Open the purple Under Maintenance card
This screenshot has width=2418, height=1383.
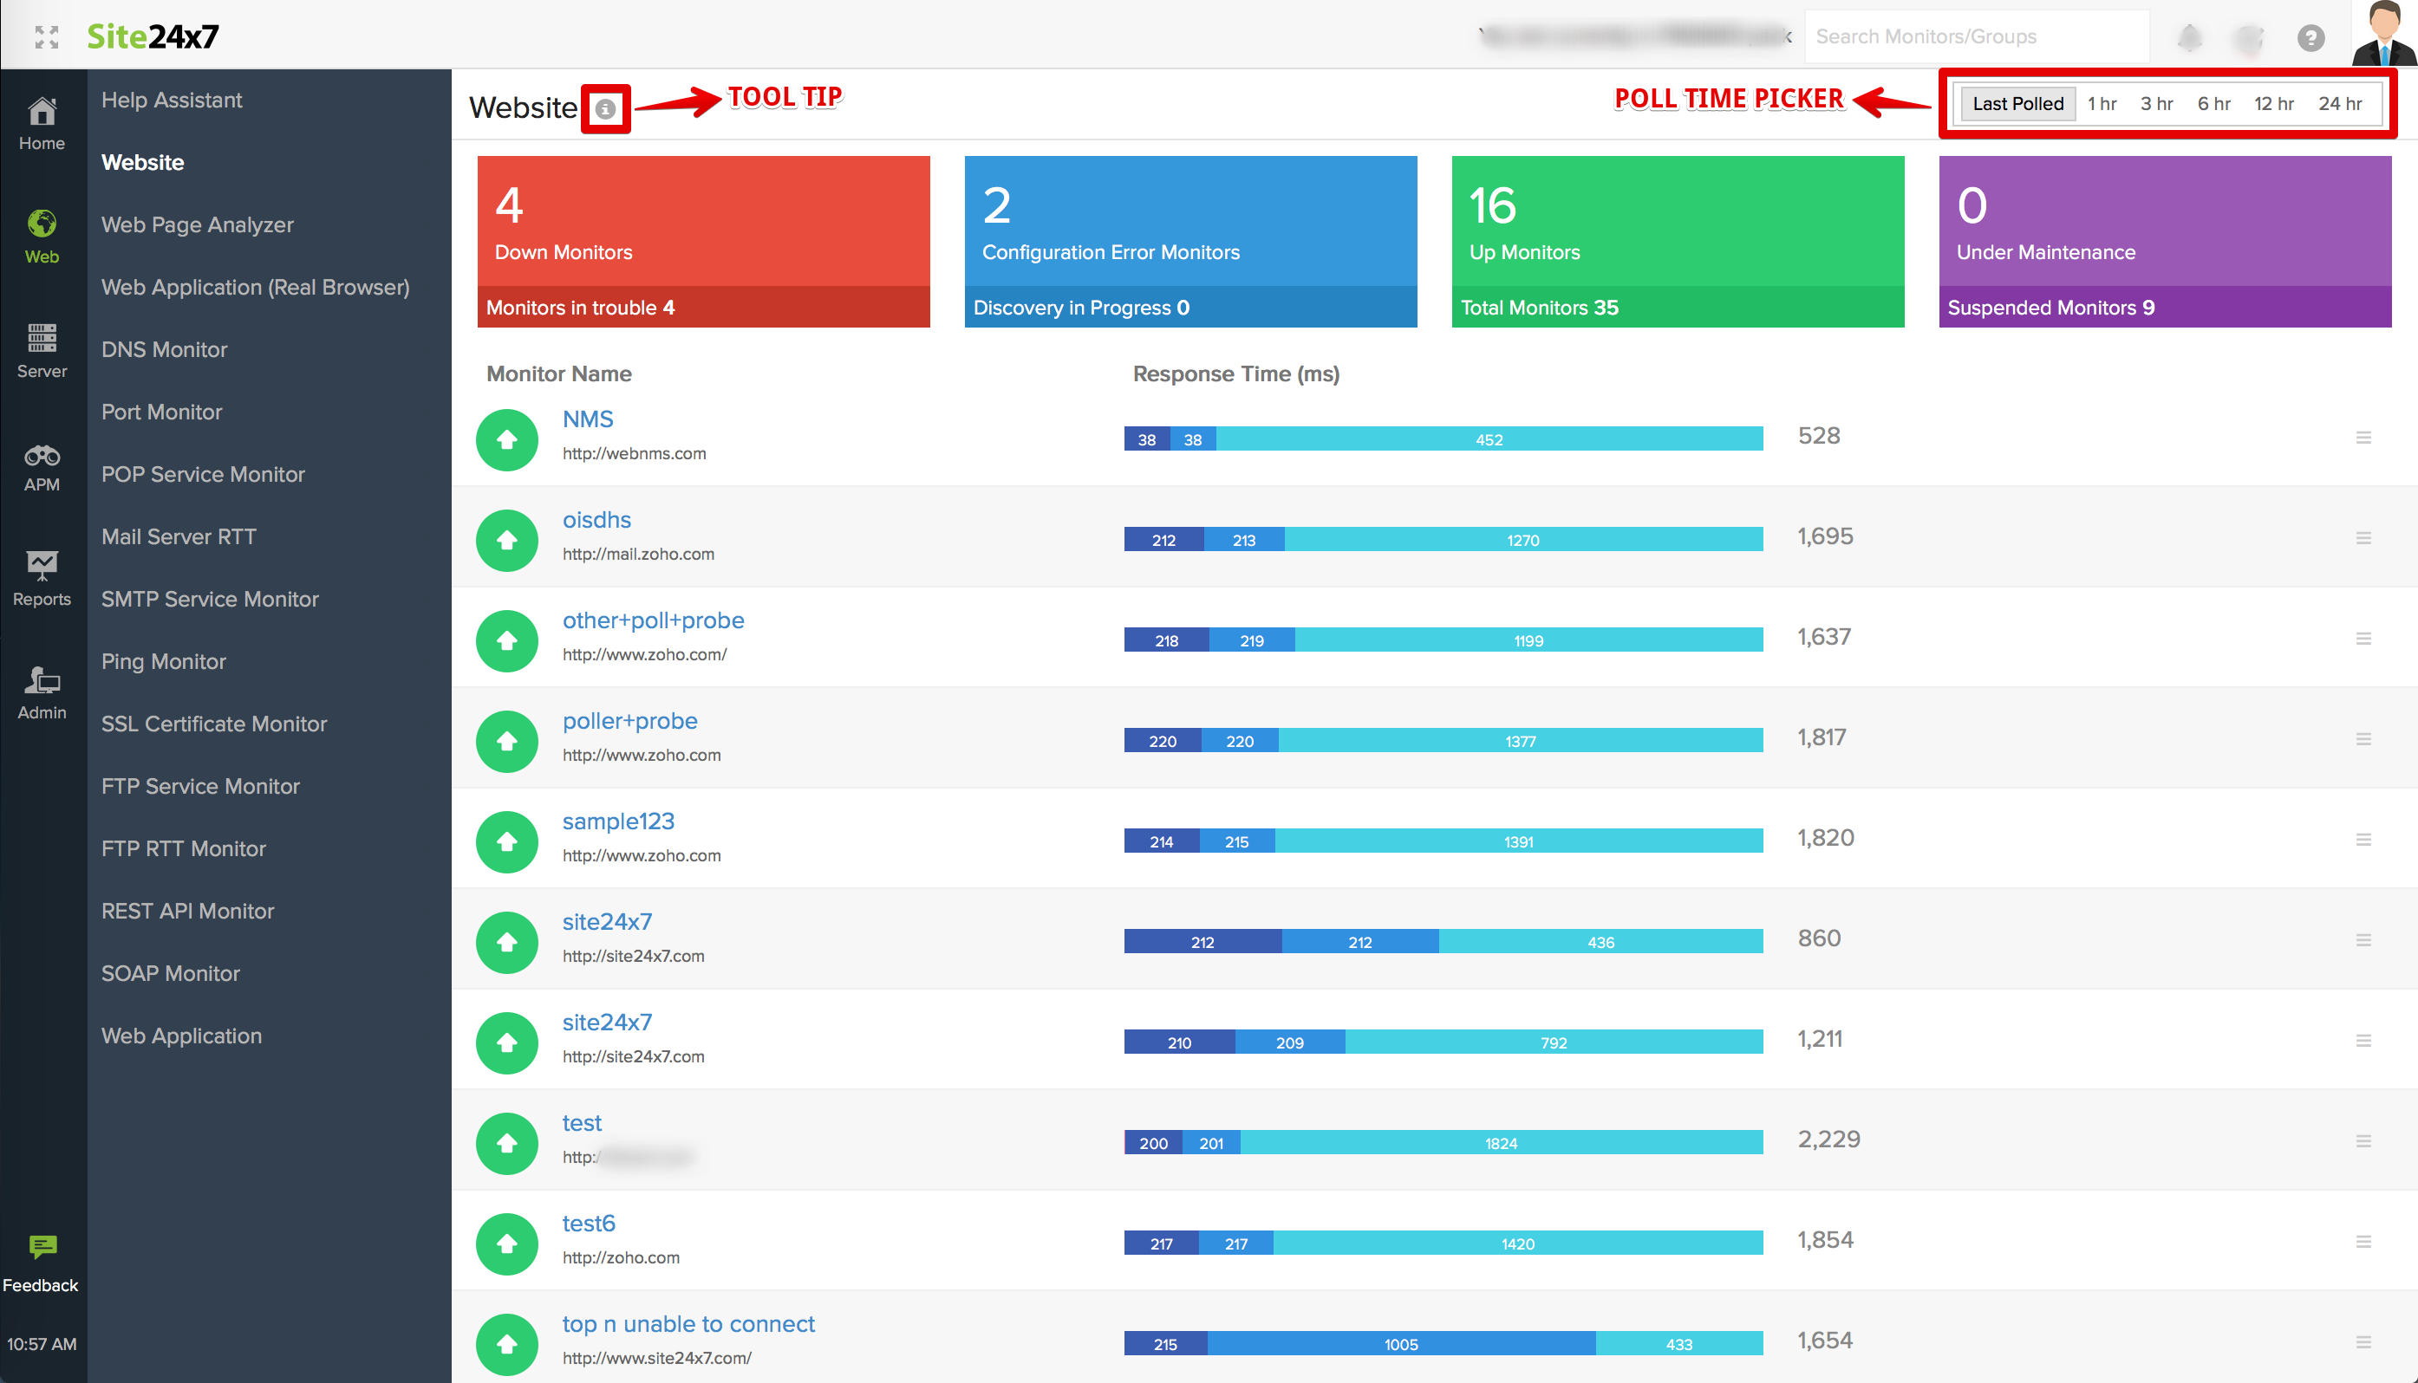click(2165, 241)
